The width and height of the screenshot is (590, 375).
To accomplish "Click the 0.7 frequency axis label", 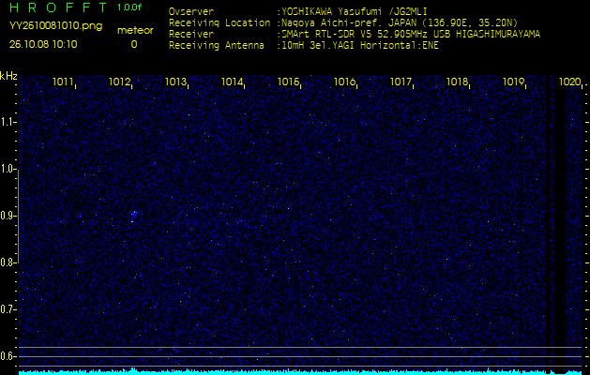I will point(8,309).
